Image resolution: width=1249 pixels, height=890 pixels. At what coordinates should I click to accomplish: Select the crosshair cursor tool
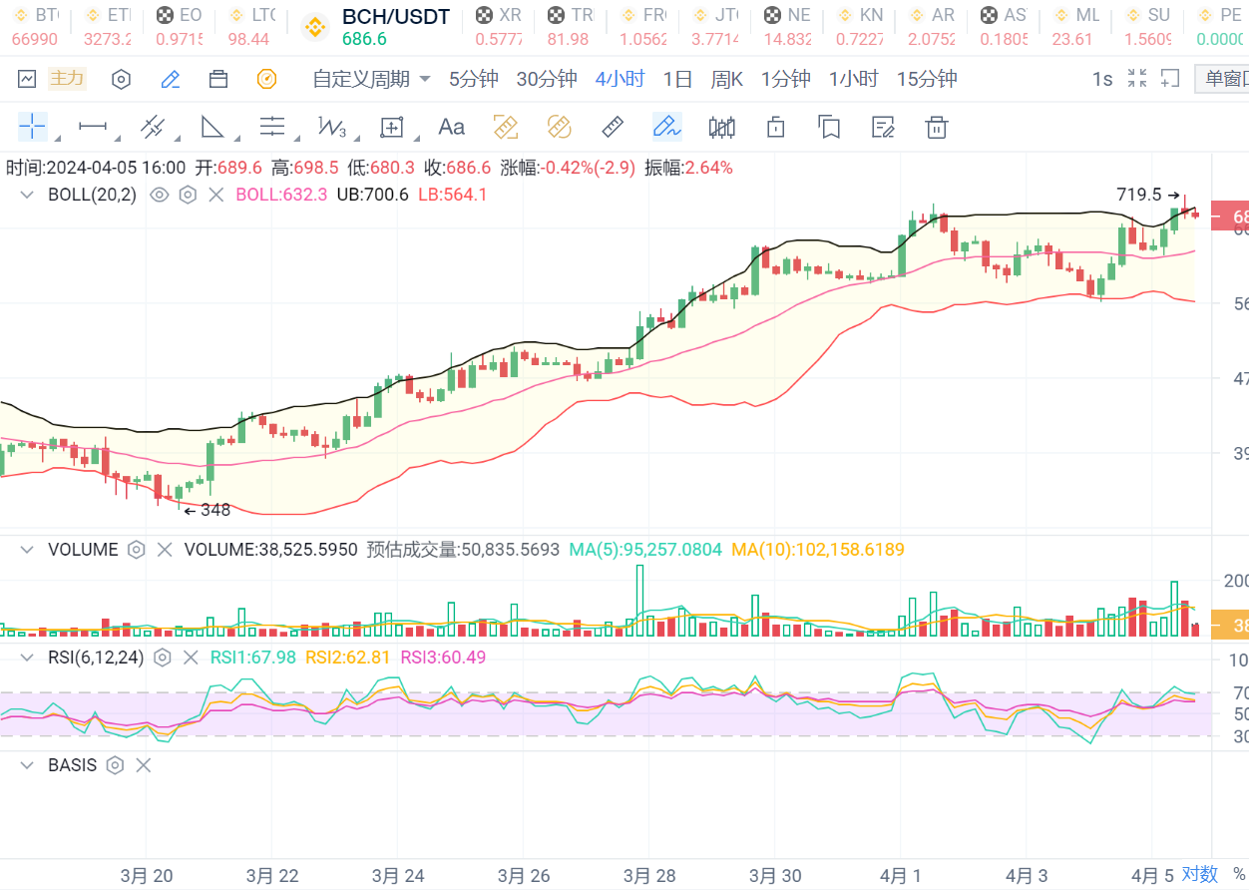pos(32,127)
